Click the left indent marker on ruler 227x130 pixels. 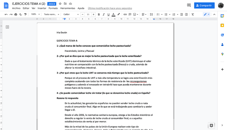pyautogui.click(x=65, y=19)
